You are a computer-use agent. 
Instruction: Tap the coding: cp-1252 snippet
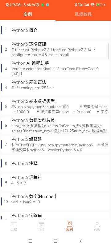pyautogui.click(x=33, y=88)
